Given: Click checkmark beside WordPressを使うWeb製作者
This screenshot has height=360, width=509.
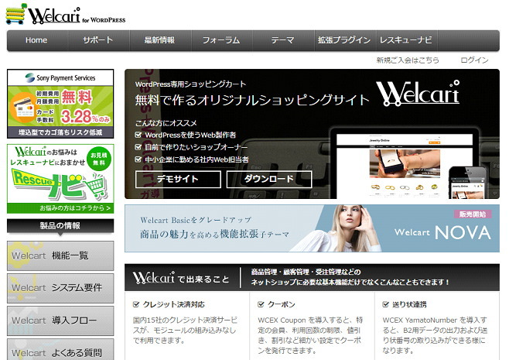Looking at the screenshot, I should click(138, 135).
